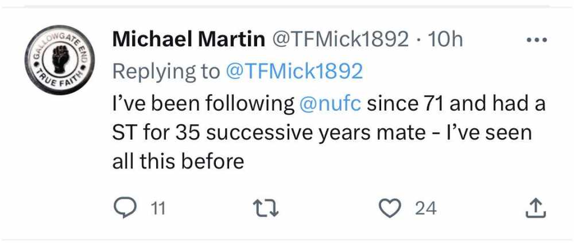Like the tweet with the heart icon
Viewport: 574px width, 244px height.
[393, 208]
